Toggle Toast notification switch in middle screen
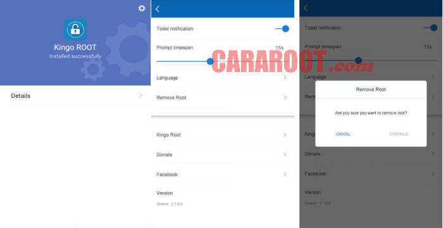 (x=282, y=28)
